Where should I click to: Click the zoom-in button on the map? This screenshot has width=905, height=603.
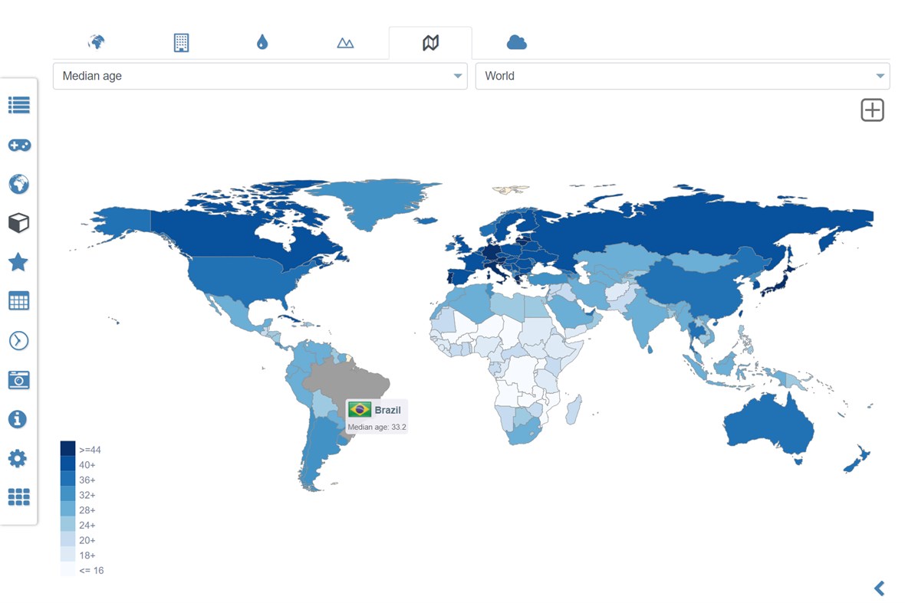click(x=871, y=110)
